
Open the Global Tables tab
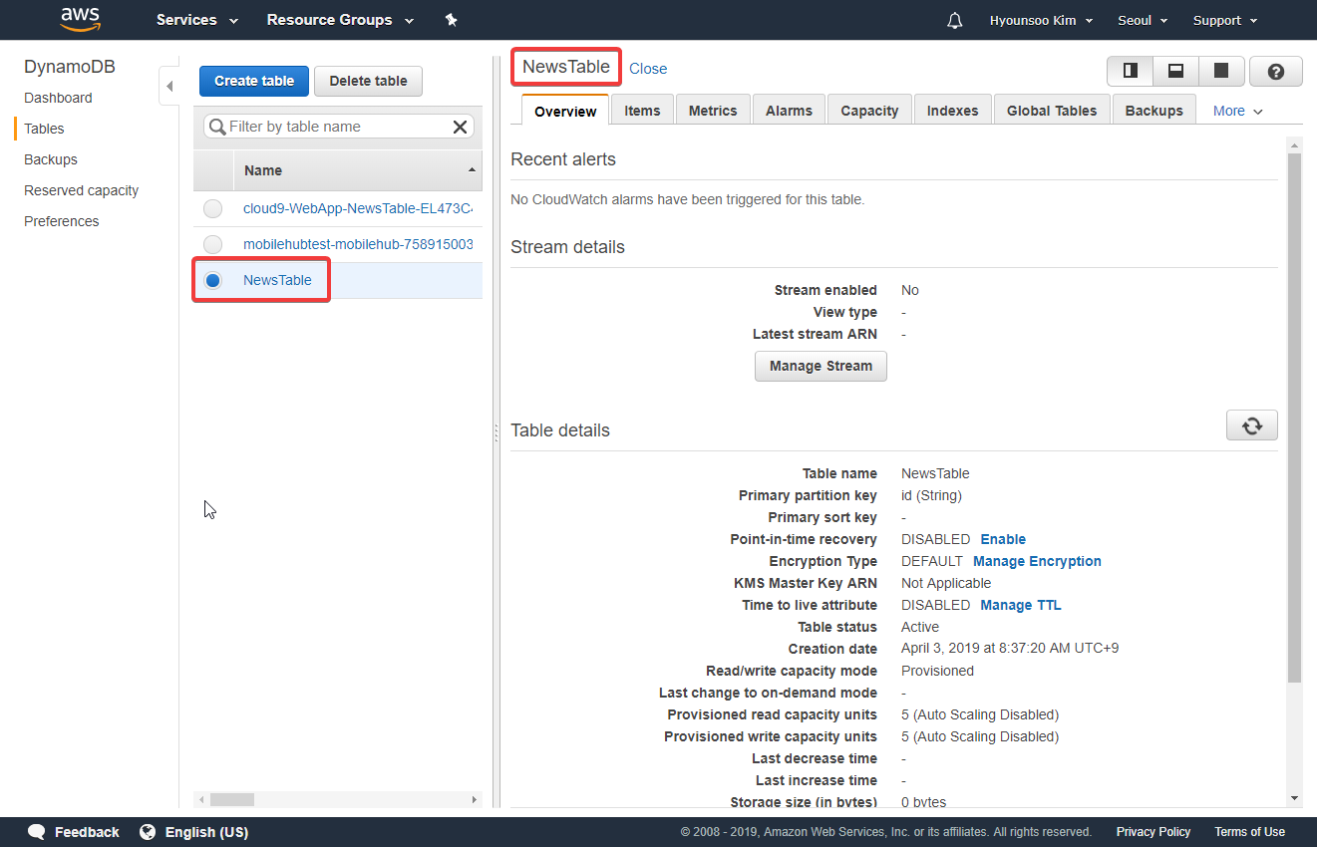click(1052, 110)
